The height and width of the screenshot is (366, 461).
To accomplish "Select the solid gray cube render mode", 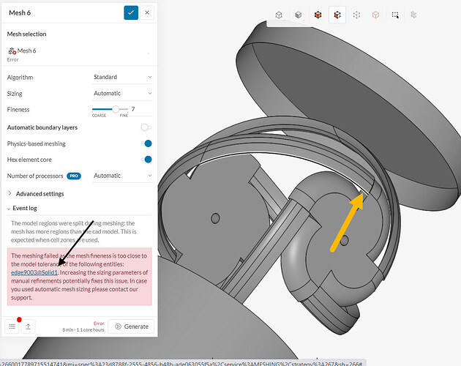I will pos(298,15).
